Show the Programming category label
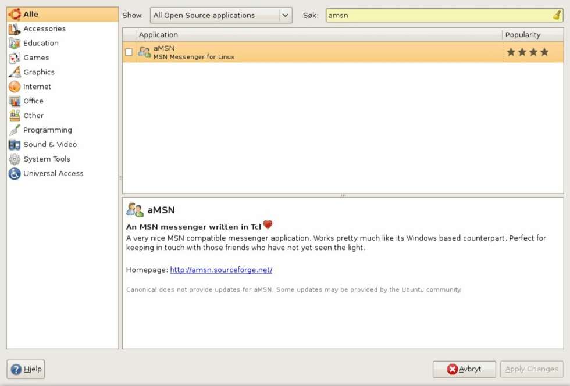The image size is (570, 386). pyautogui.click(x=48, y=130)
